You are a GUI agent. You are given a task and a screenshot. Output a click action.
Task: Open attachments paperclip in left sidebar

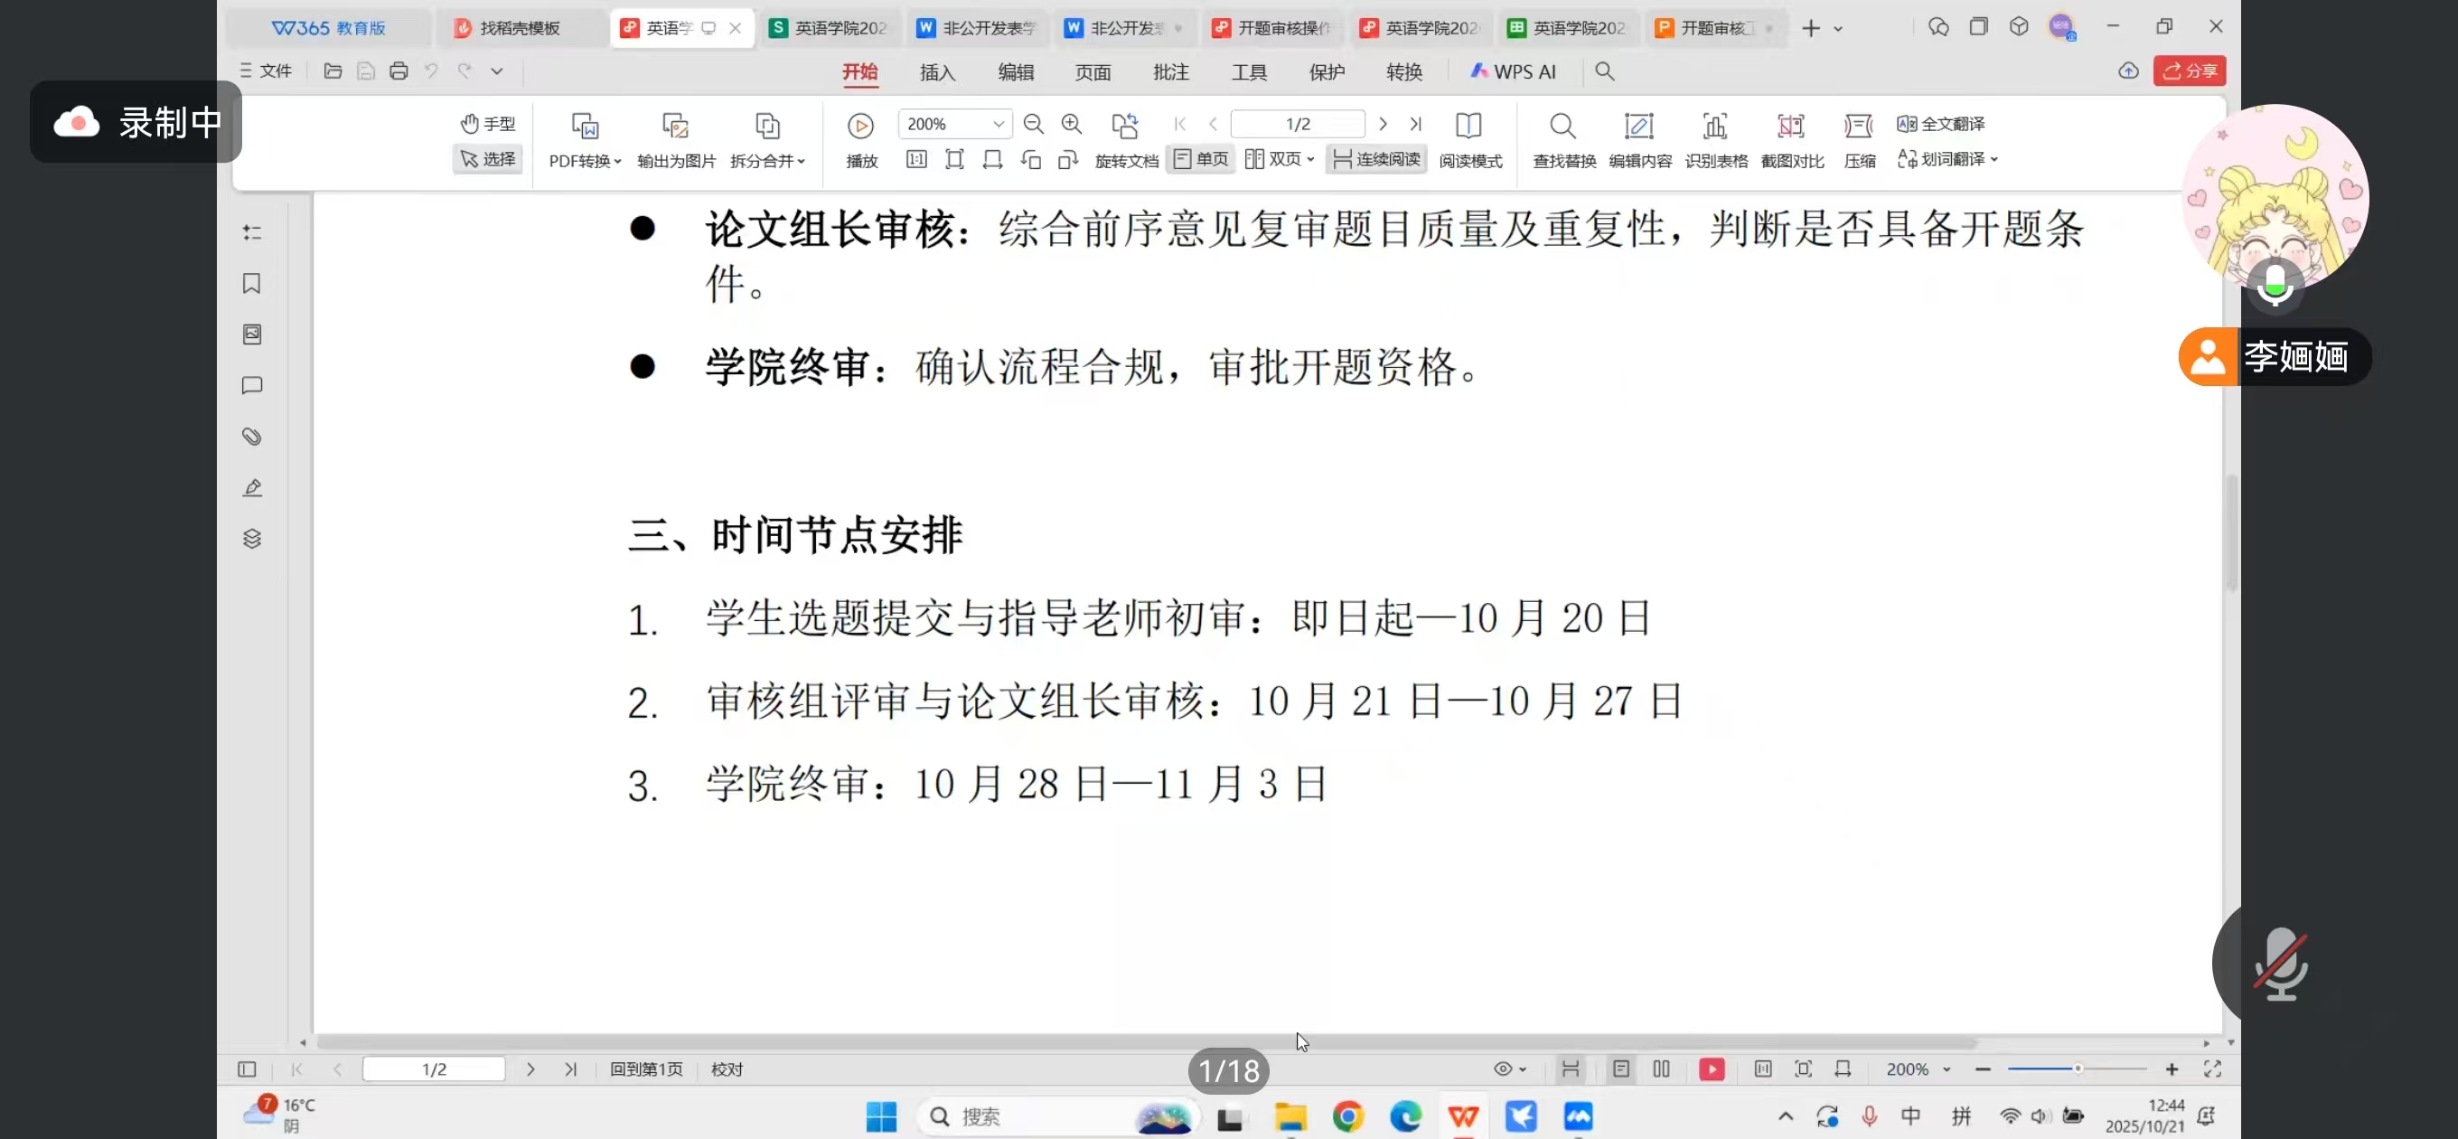point(252,437)
